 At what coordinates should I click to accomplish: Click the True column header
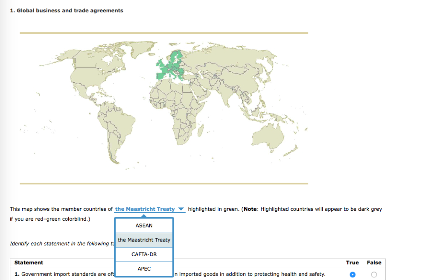tap(353, 262)
